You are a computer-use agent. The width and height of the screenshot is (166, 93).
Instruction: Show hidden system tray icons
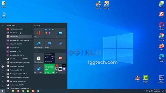coord(144,91)
